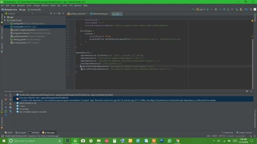Select 'Execution failed for task' error message

pyautogui.click(x=133, y=99)
